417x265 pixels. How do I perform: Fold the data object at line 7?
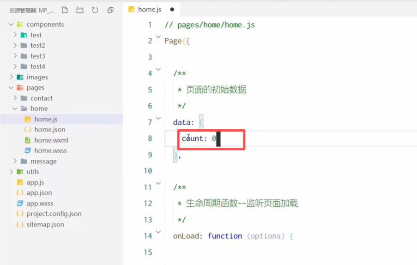pyautogui.click(x=158, y=118)
